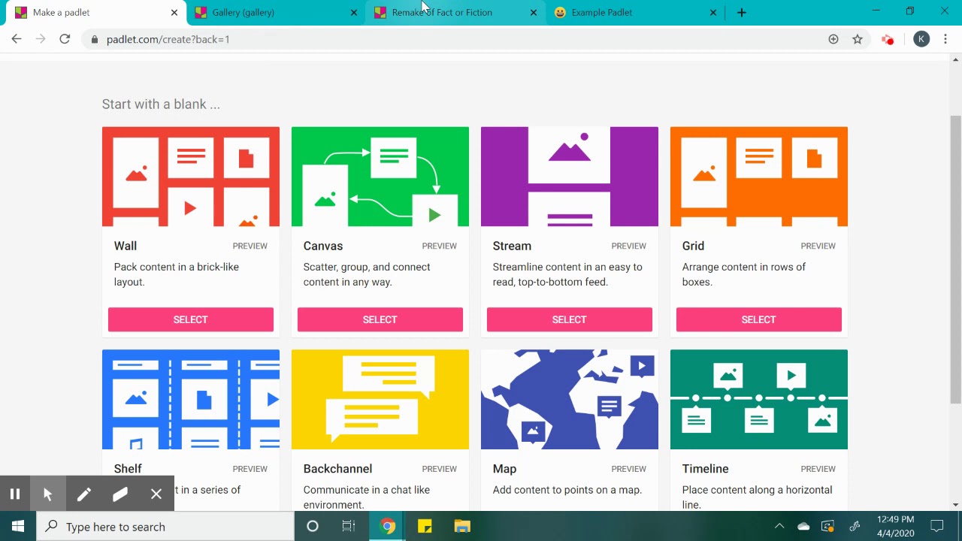Preview the Timeline format
This screenshot has width=962, height=541.
(818, 469)
